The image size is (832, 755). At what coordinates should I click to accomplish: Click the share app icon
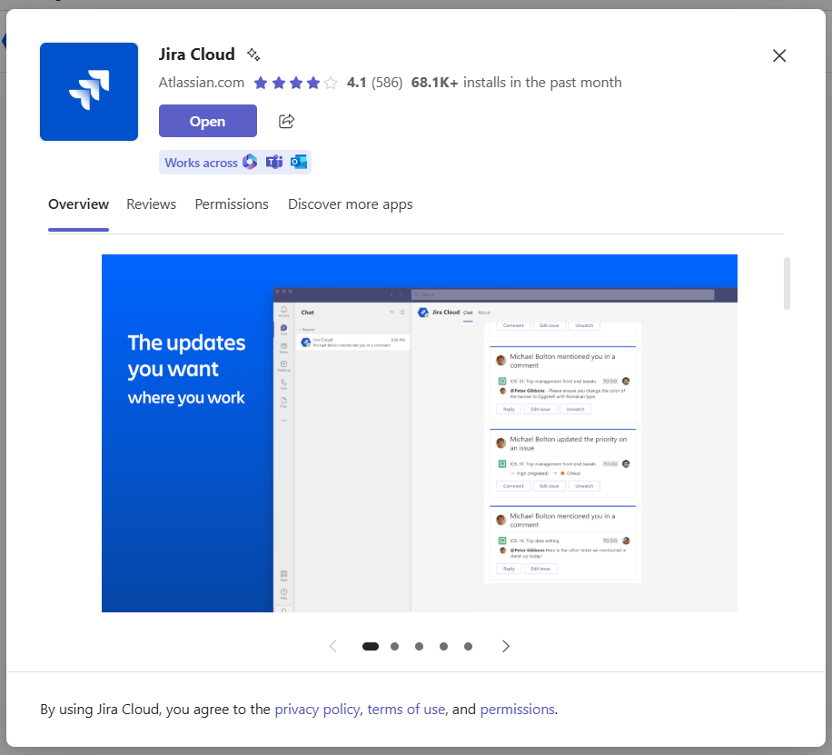point(286,121)
